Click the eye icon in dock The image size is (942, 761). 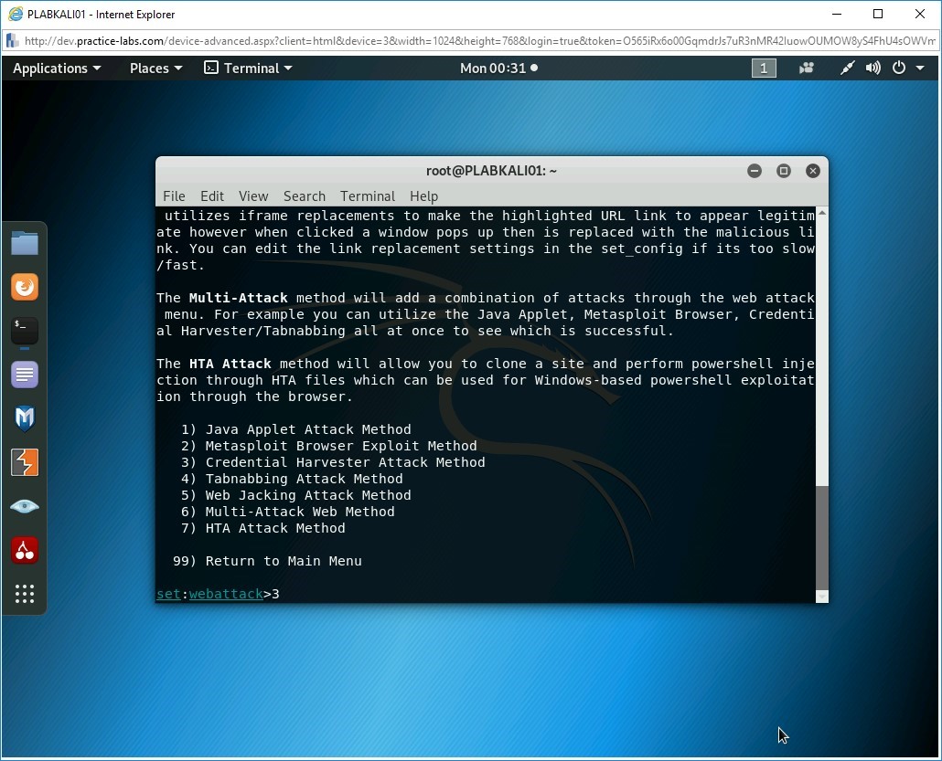[25, 506]
